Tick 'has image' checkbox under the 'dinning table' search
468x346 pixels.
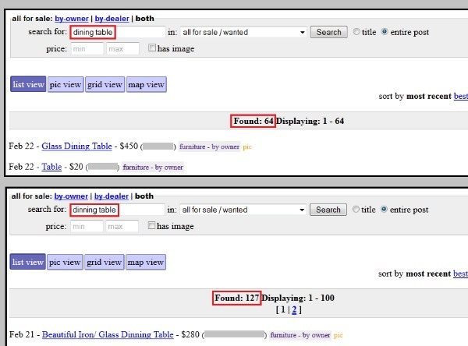click(x=153, y=226)
